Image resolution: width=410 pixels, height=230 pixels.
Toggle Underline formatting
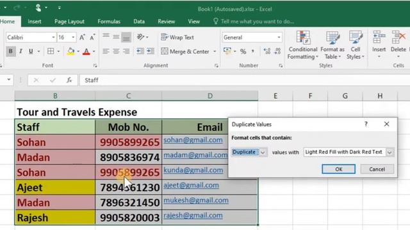pos(31,51)
